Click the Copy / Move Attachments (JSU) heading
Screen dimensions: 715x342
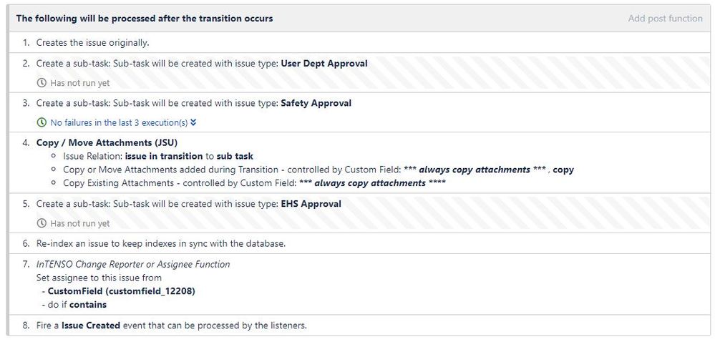[107, 142]
